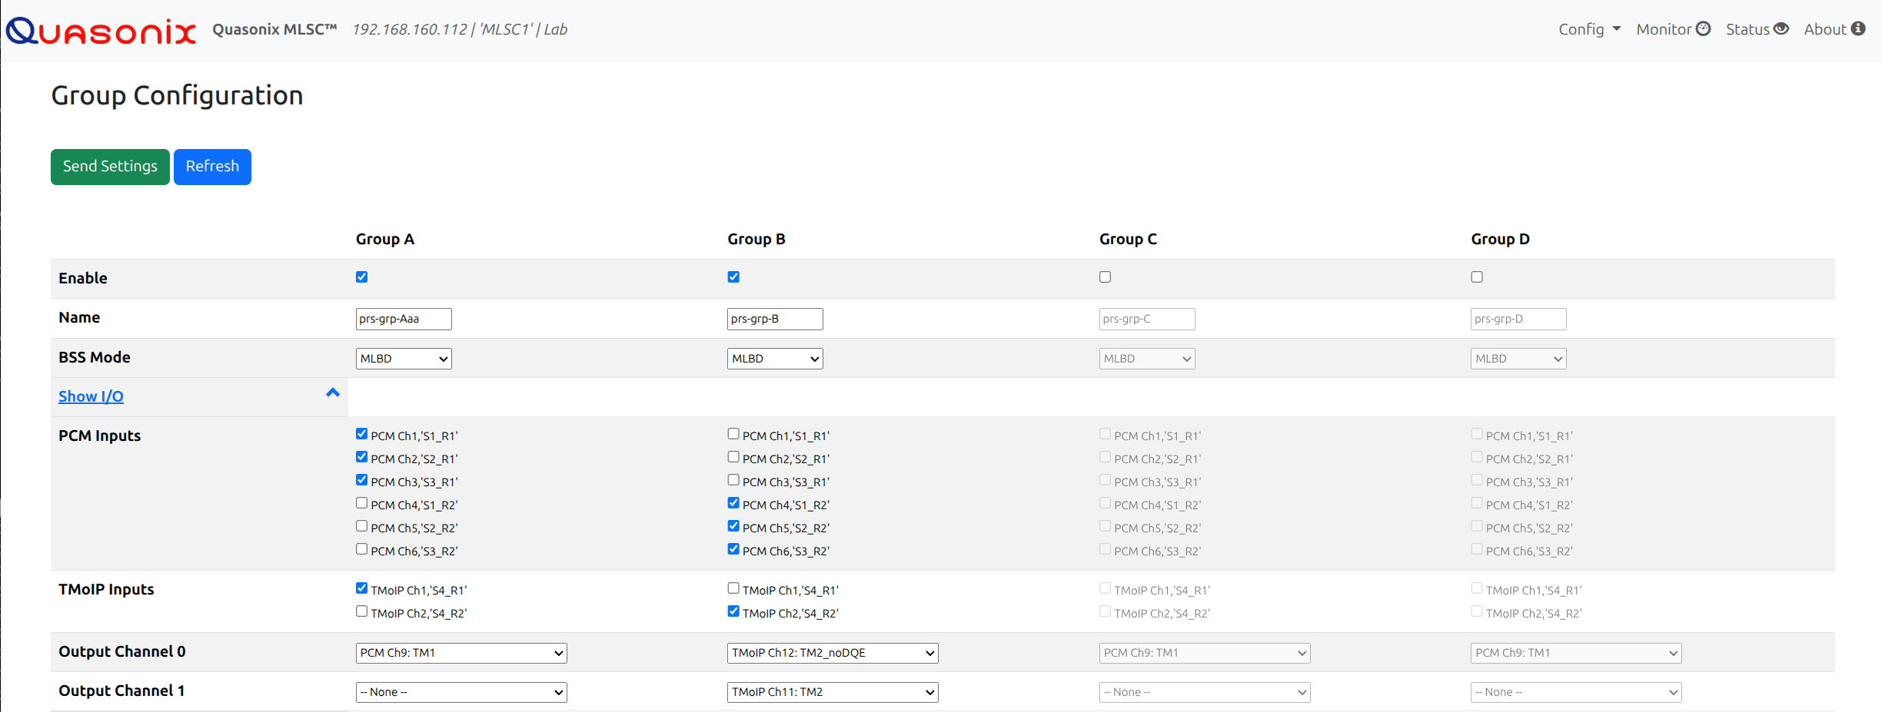The image size is (1882, 712).
Task: Click the 'Group D' column header
Action: pyautogui.click(x=1500, y=239)
